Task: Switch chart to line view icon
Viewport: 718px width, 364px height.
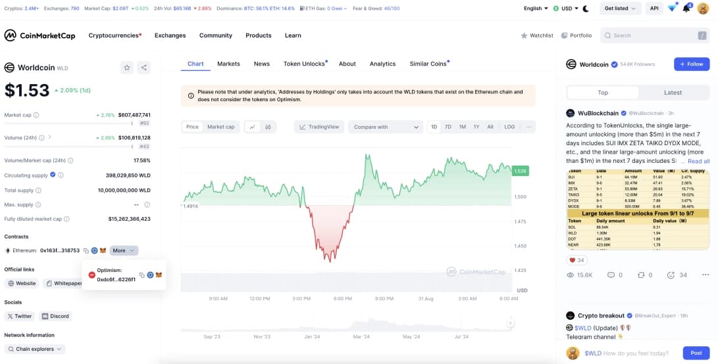Action: (252, 127)
